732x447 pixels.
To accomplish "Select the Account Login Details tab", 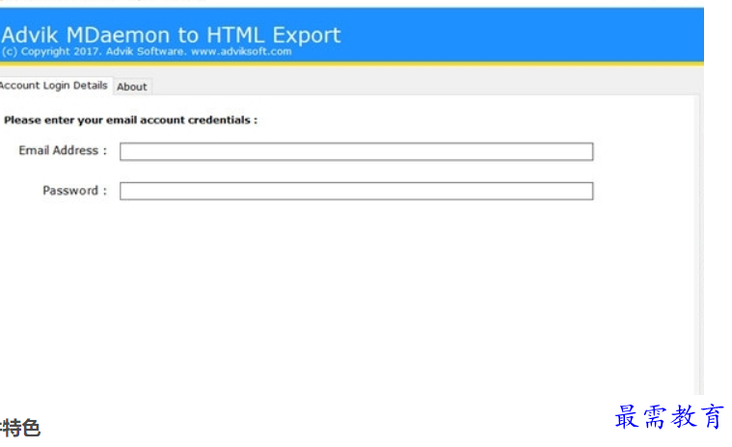I will (x=54, y=86).
